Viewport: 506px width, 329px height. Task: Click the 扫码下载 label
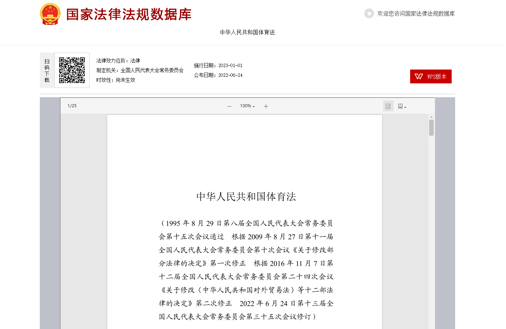point(47,70)
